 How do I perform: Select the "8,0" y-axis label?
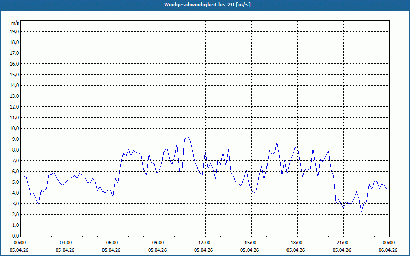click(x=15, y=150)
